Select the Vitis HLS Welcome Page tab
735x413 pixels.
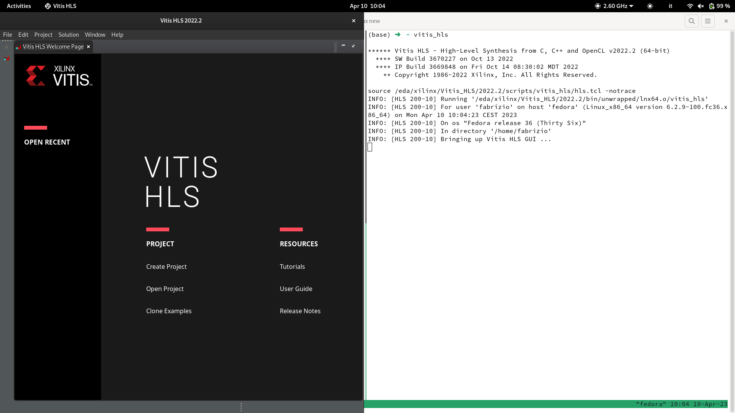coord(53,47)
